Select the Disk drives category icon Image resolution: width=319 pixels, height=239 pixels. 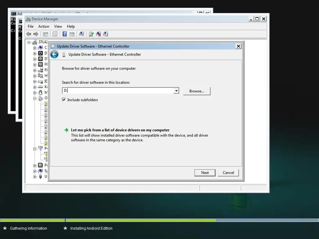[40, 53]
